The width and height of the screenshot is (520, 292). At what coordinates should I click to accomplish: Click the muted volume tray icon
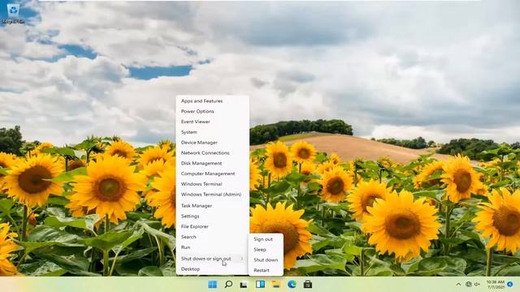tap(477, 285)
